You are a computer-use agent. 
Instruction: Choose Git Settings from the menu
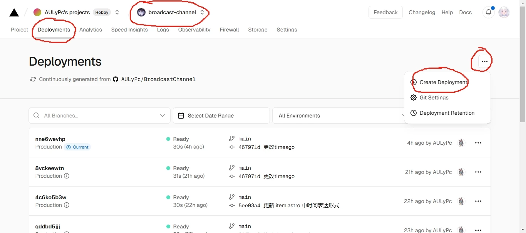[x=447, y=97]
